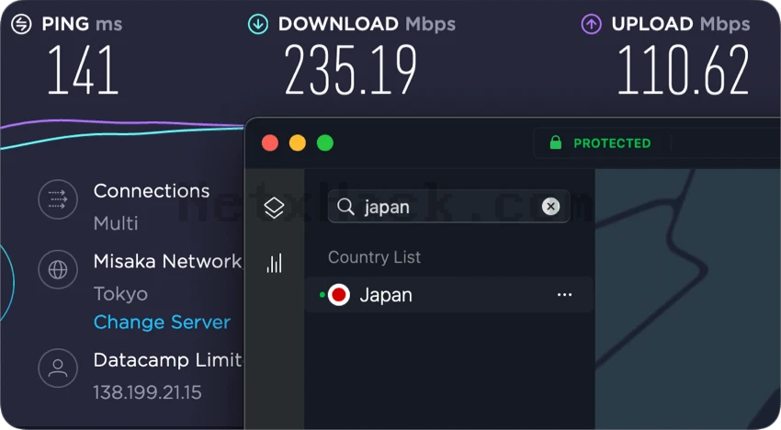
Task: Click the user icon beside Datacamp Limited
Action: pos(58,368)
